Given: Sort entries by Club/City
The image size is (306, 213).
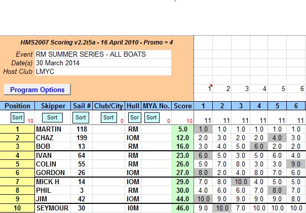Looking at the screenshot, I should coord(108,117).
